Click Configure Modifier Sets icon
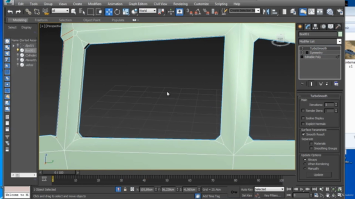Viewport: 355px width, 199px height. click(x=336, y=83)
